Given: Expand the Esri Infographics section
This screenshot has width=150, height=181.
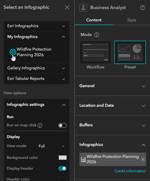Looking at the screenshot, I should 37,26.
